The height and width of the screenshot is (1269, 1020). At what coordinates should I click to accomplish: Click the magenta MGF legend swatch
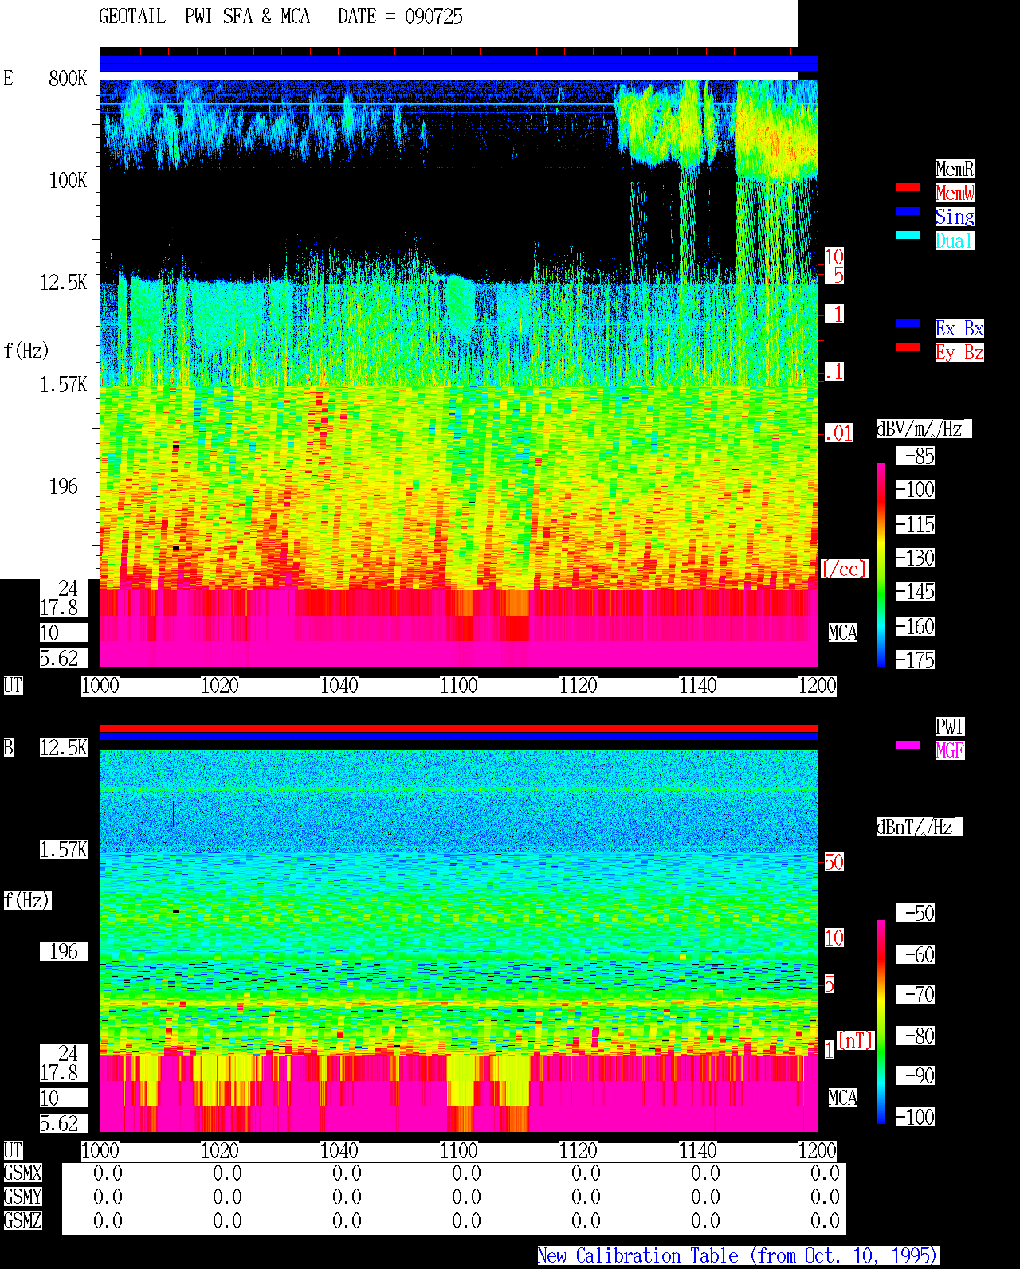pyautogui.click(x=908, y=745)
